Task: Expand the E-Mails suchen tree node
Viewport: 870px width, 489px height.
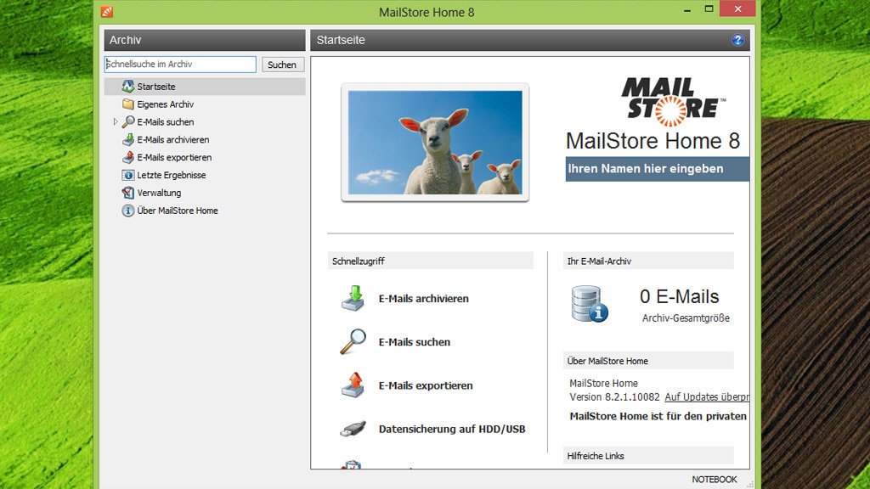Action: coord(116,122)
